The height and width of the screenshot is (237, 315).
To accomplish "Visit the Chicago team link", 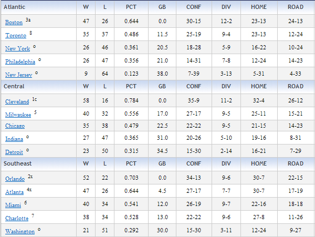I will [15, 126].
